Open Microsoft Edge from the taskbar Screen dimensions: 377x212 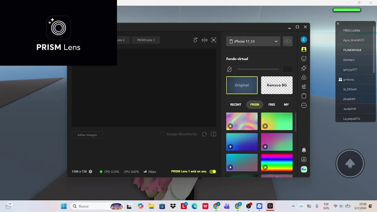click(x=195, y=206)
